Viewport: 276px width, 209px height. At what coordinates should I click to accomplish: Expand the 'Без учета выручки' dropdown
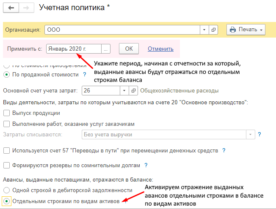click(x=251, y=135)
